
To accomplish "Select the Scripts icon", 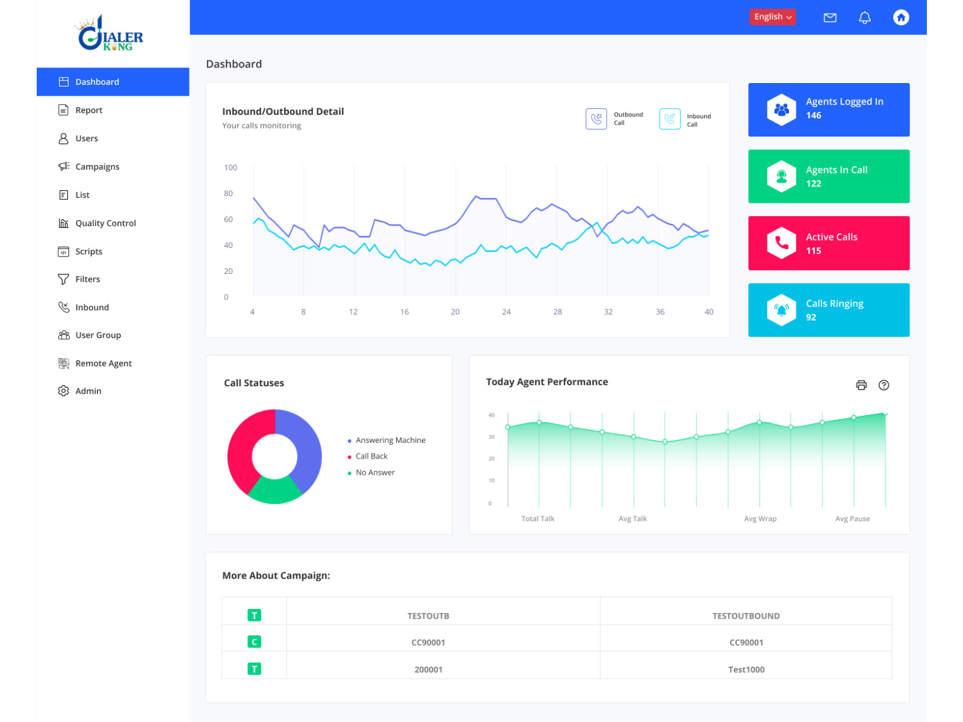I will point(64,251).
